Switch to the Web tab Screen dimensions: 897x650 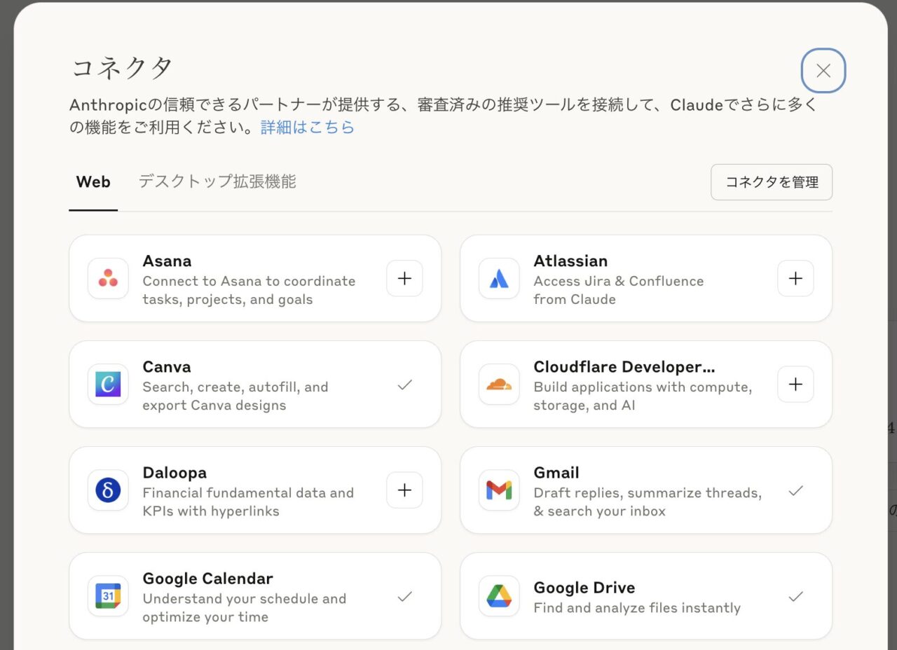point(93,182)
